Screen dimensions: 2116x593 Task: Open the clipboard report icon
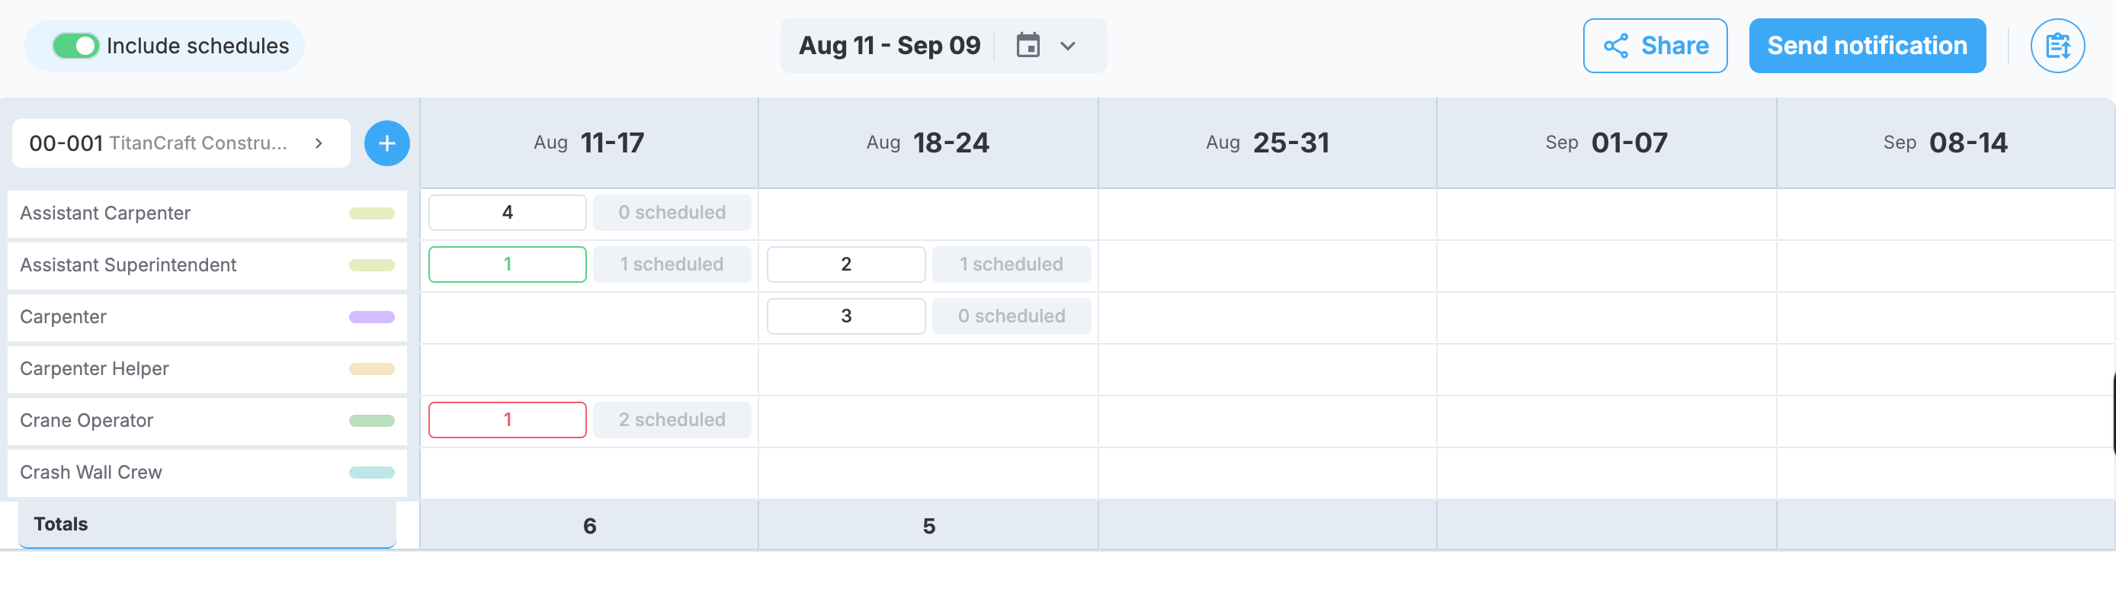2056,46
